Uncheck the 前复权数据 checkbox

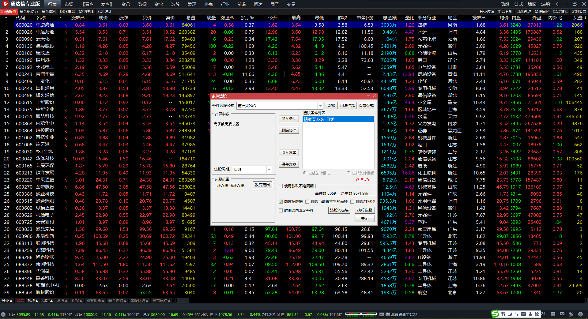click(x=281, y=201)
